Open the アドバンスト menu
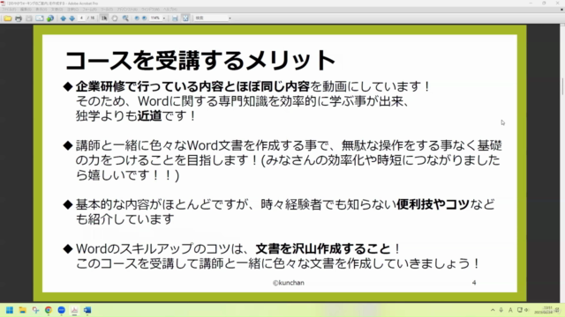Screen dimensions: 565x317 pyautogui.click(x=127, y=10)
